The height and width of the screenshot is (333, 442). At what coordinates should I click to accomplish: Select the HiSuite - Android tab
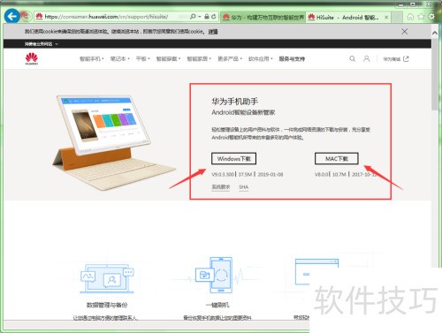tap(347, 18)
